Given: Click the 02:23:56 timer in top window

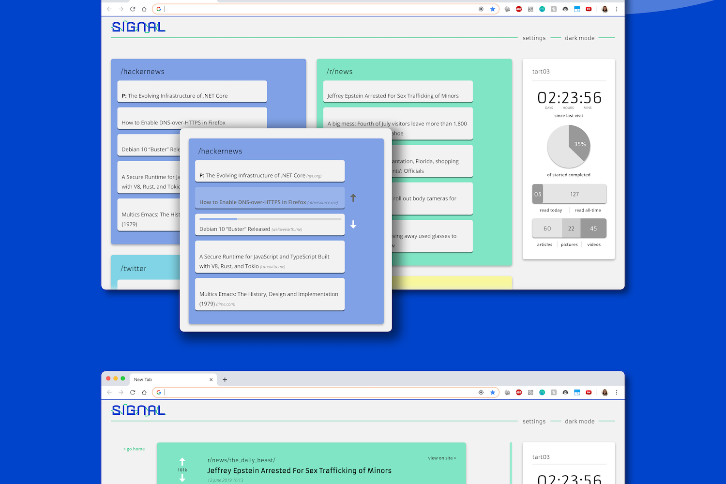Looking at the screenshot, I should 569,98.
